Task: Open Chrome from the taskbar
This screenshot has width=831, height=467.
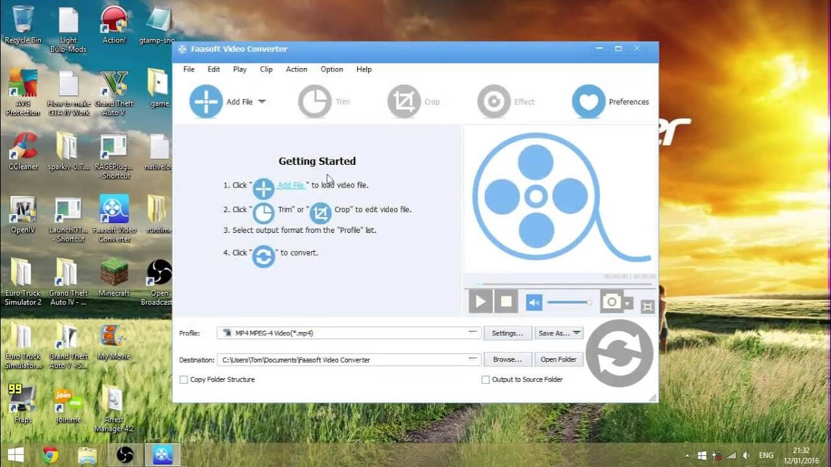Action: (x=50, y=455)
